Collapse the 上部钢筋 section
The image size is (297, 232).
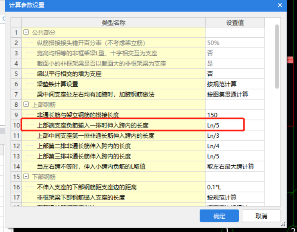pos(26,104)
